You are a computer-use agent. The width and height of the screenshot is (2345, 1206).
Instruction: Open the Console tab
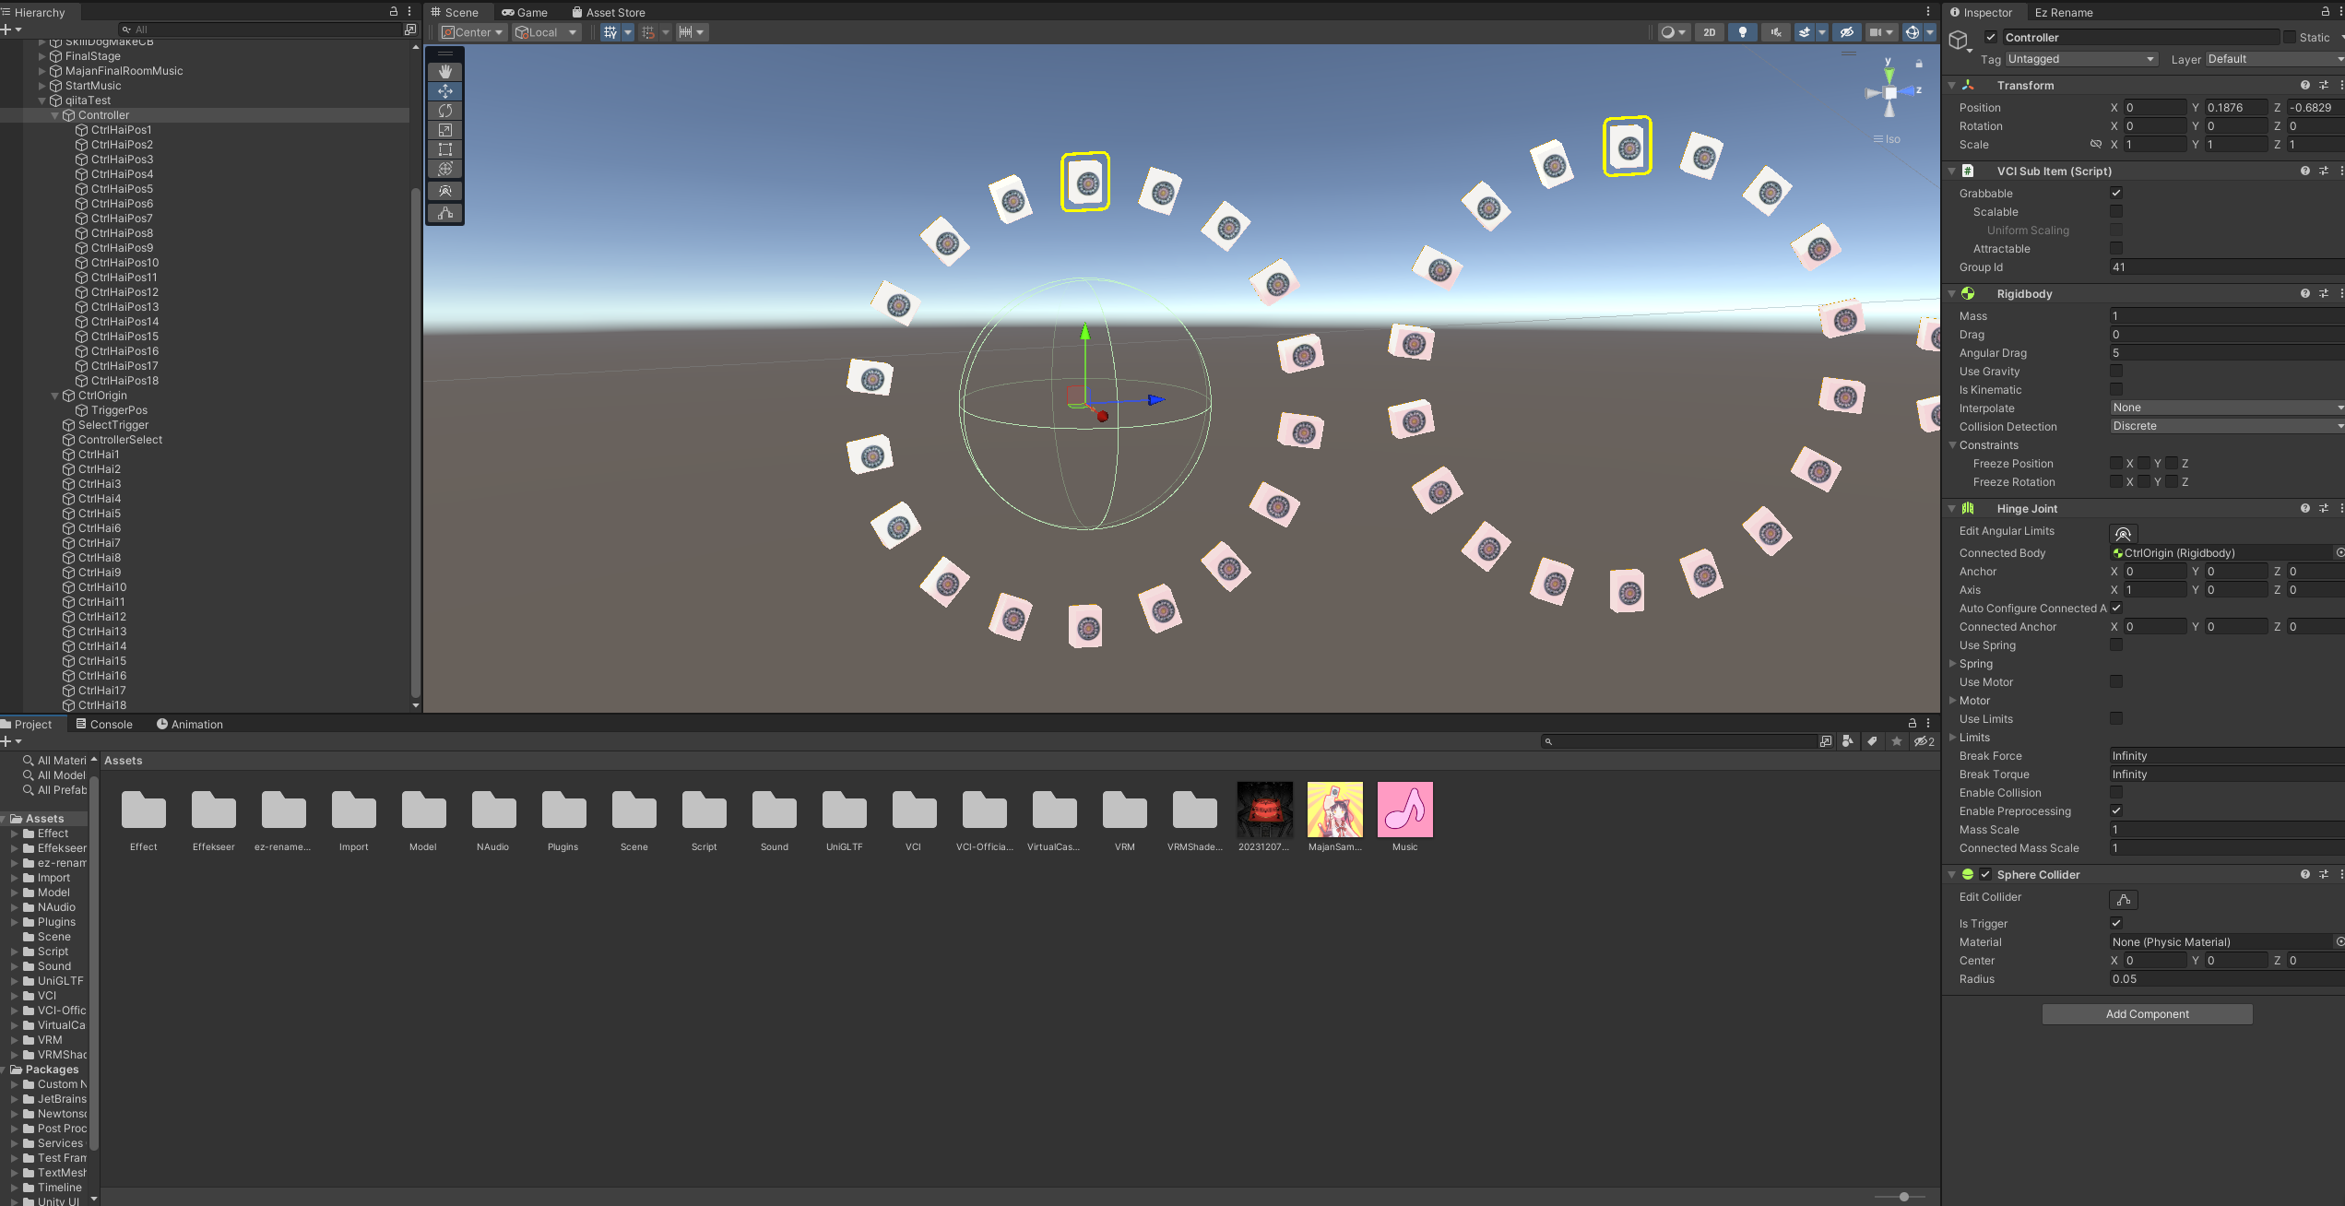(x=104, y=724)
